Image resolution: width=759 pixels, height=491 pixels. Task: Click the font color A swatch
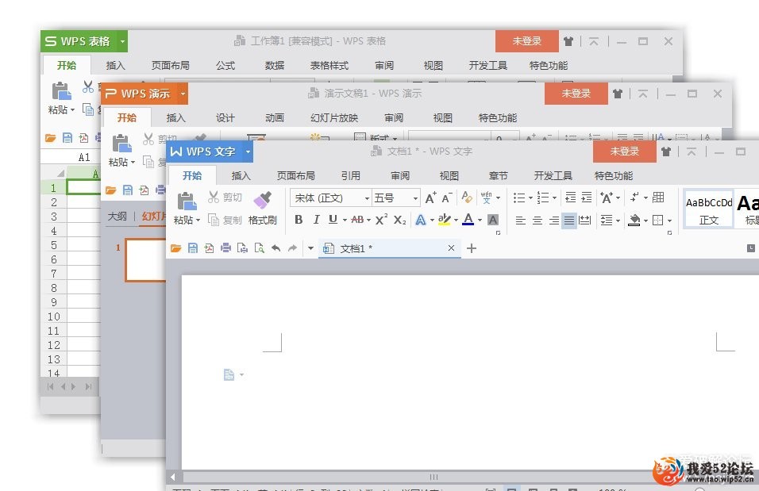[468, 220]
